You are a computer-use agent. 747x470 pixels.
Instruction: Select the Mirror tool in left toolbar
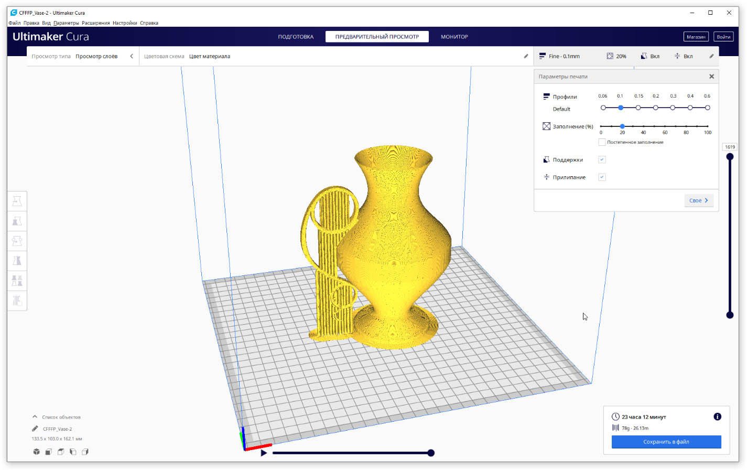click(17, 261)
